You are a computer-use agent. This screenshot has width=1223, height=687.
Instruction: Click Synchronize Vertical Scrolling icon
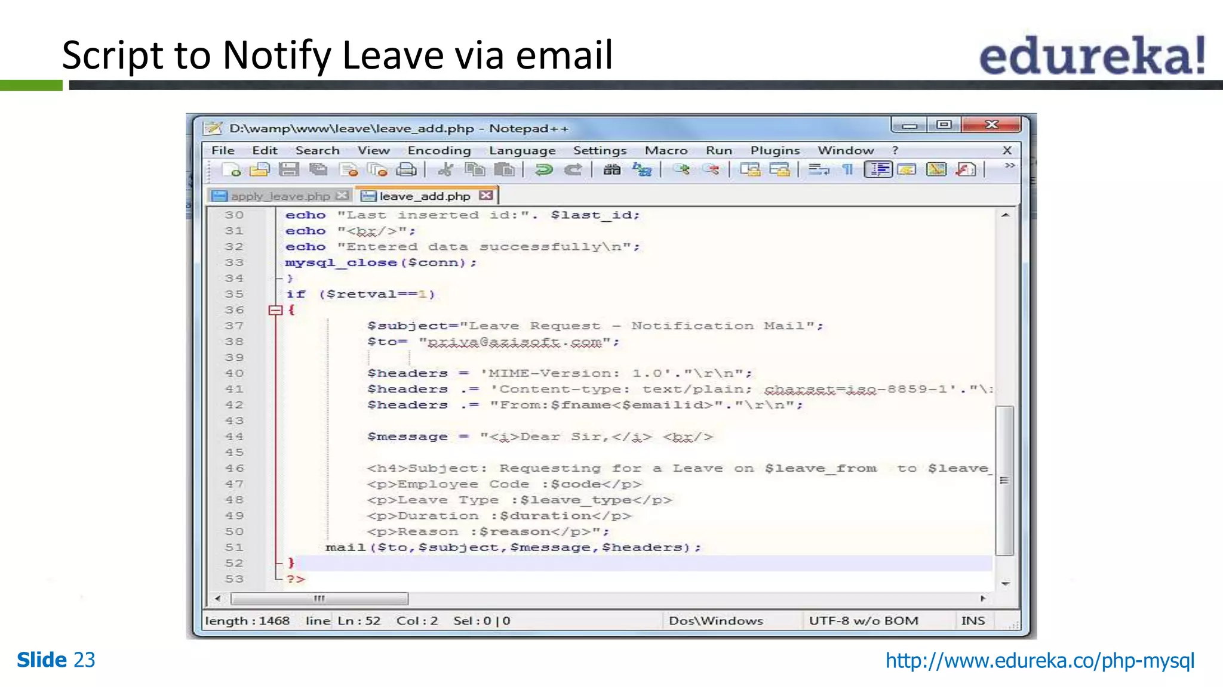tap(750, 170)
